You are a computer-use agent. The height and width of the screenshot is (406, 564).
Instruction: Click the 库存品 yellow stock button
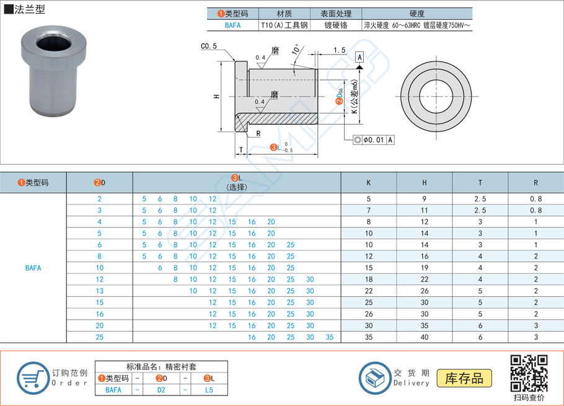click(x=465, y=378)
